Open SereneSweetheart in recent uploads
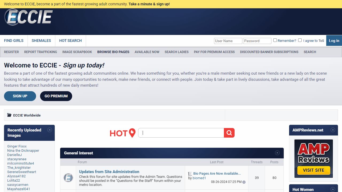This screenshot has width=342, height=192. [x=22, y=172]
